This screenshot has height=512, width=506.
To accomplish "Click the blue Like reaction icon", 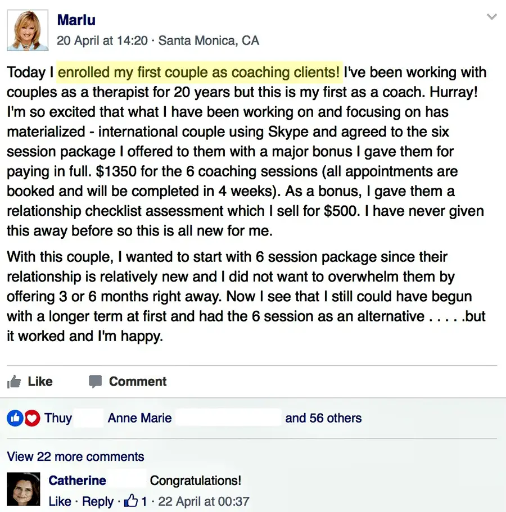I will pos(15,418).
